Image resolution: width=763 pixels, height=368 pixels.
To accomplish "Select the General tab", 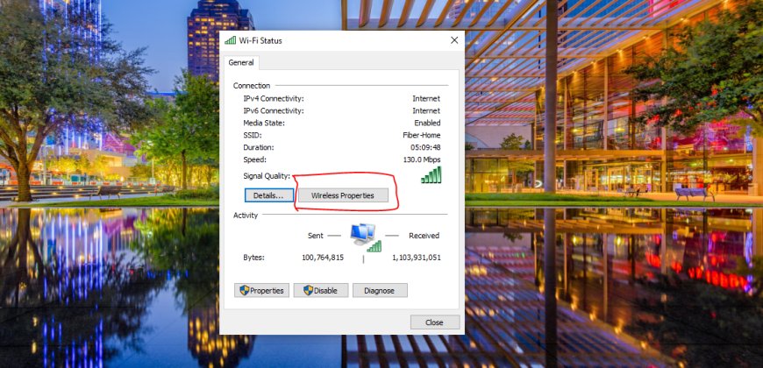I will 241,63.
